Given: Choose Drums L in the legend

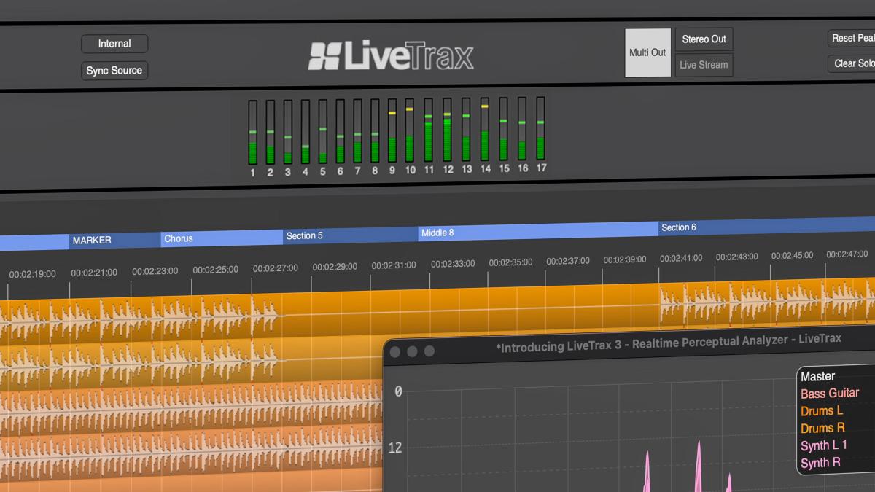Looking at the screenshot, I should click(x=822, y=411).
